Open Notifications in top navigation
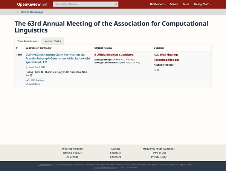 tap(157, 4)
